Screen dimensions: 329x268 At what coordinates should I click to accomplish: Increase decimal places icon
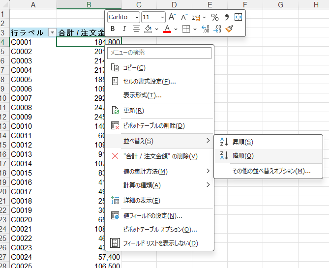(x=205, y=29)
